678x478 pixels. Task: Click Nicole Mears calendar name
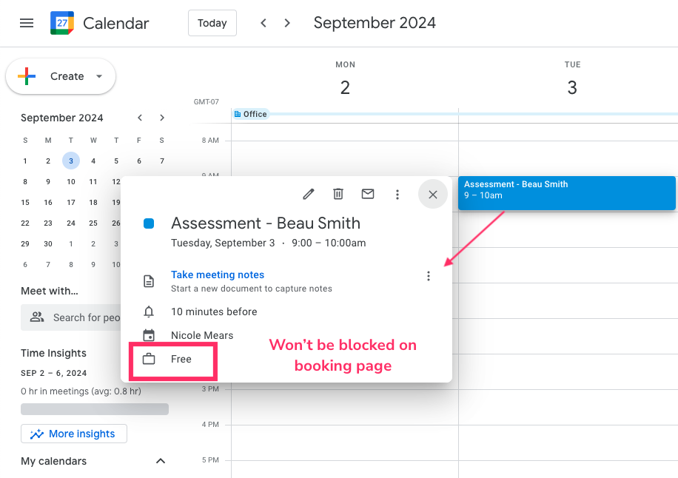pos(202,335)
